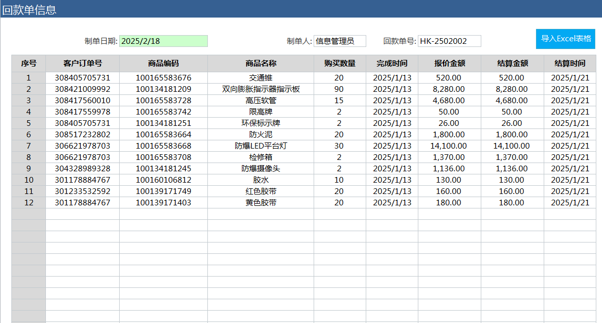Viewport: 602px width, 323px height.
Task: Click the 商品编码 column header
Action: [164, 63]
